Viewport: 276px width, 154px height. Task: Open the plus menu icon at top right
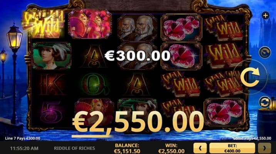(x=265, y=15)
